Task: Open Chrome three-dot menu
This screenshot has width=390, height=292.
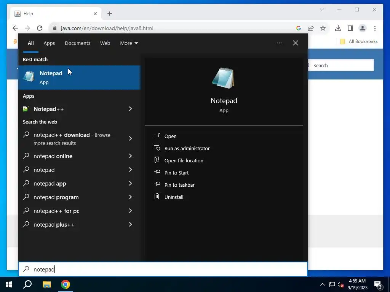Action: click(x=375, y=28)
